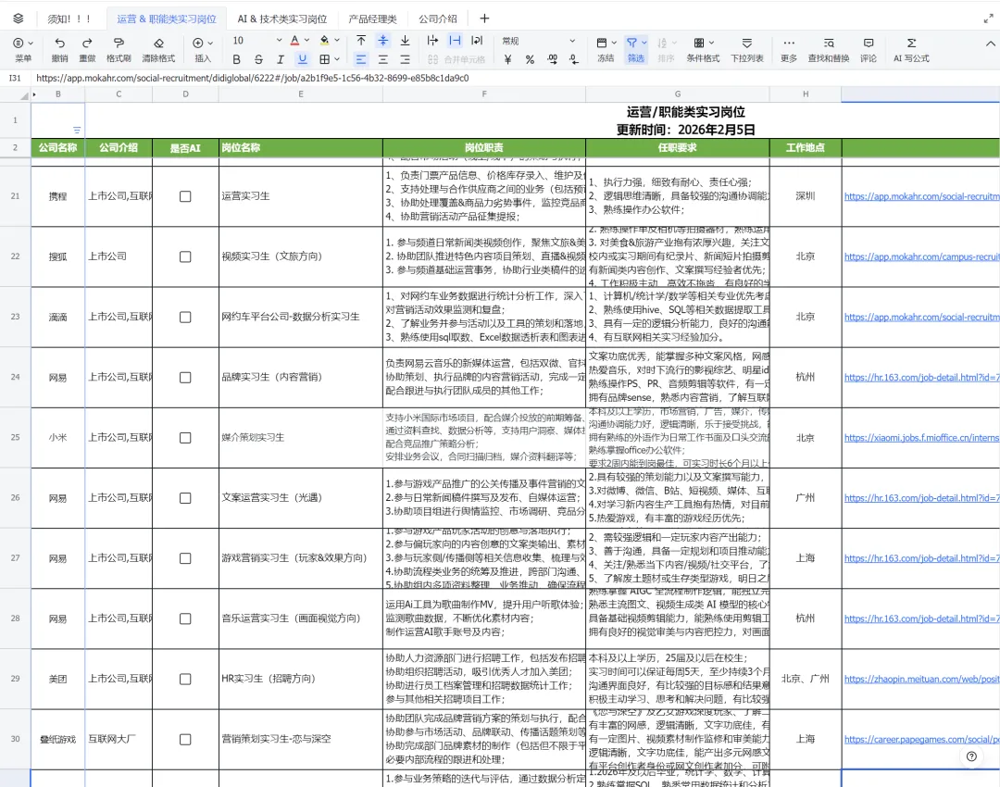Activate the format painter (格式刷)
1000x787 pixels.
click(119, 49)
